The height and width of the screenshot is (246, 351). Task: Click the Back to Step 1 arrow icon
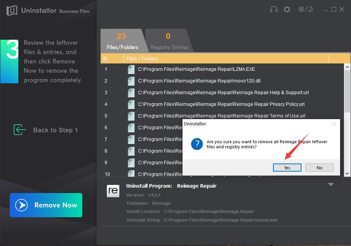tap(20, 130)
